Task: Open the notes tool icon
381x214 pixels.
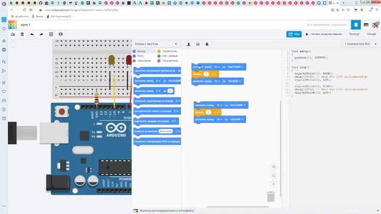Action: 51,34
